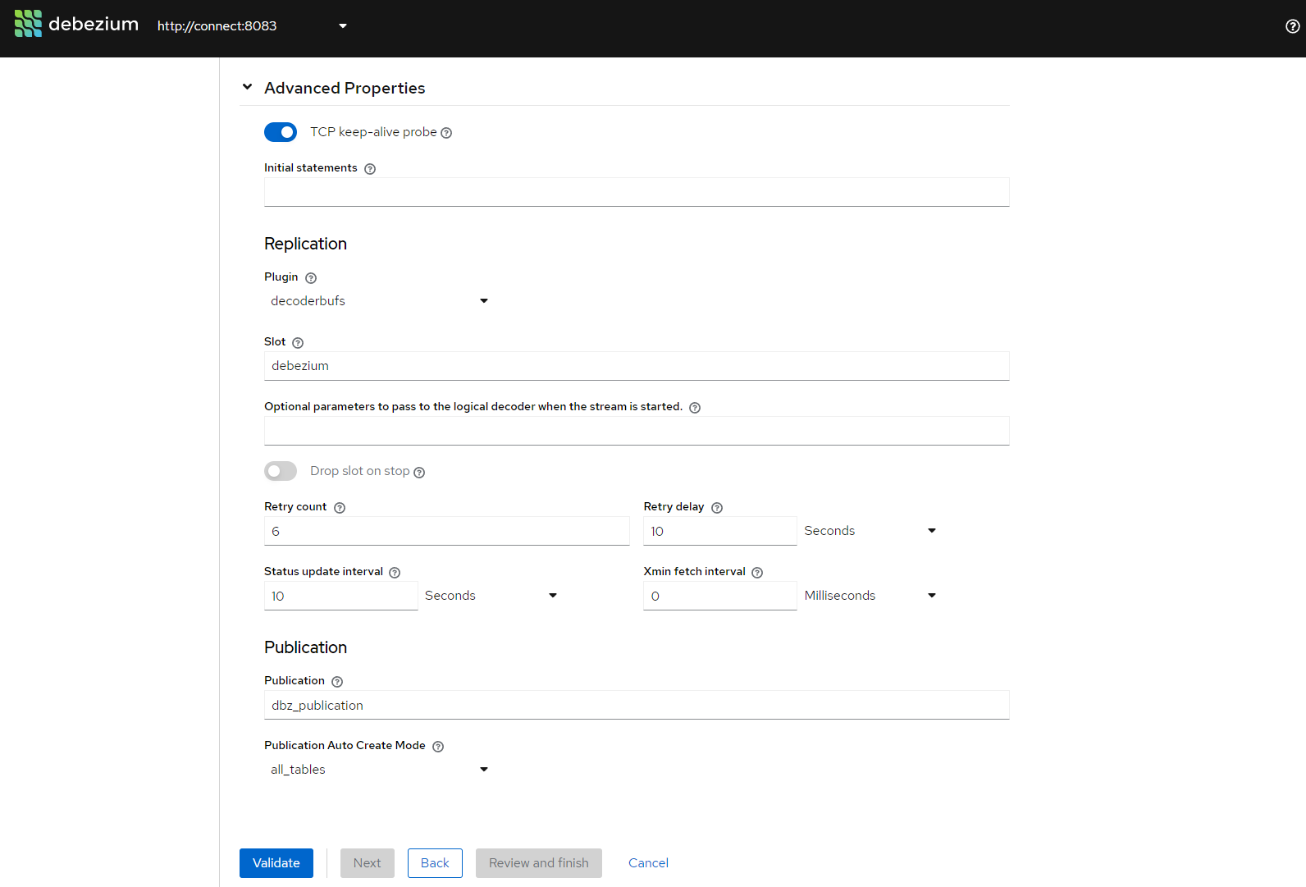Click the Validate button
The image size is (1306, 887).
(x=276, y=863)
